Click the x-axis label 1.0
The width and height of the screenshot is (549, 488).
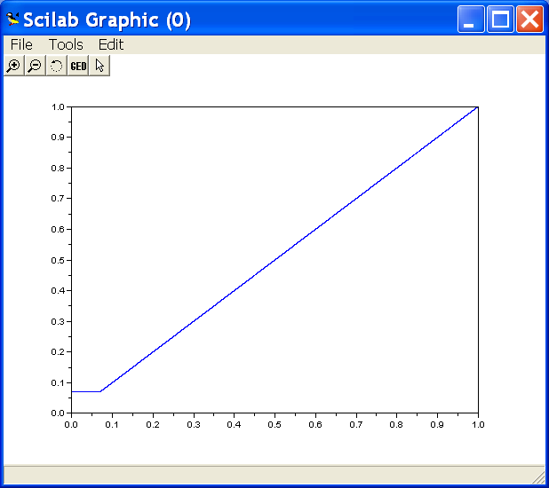click(x=478, y=425)
